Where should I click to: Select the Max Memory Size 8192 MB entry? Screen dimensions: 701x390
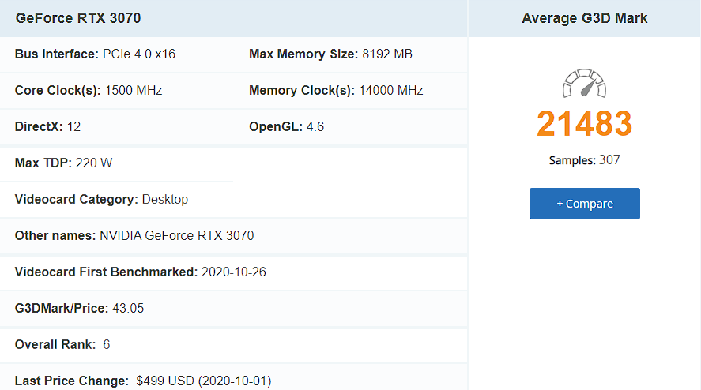point(330,54)
